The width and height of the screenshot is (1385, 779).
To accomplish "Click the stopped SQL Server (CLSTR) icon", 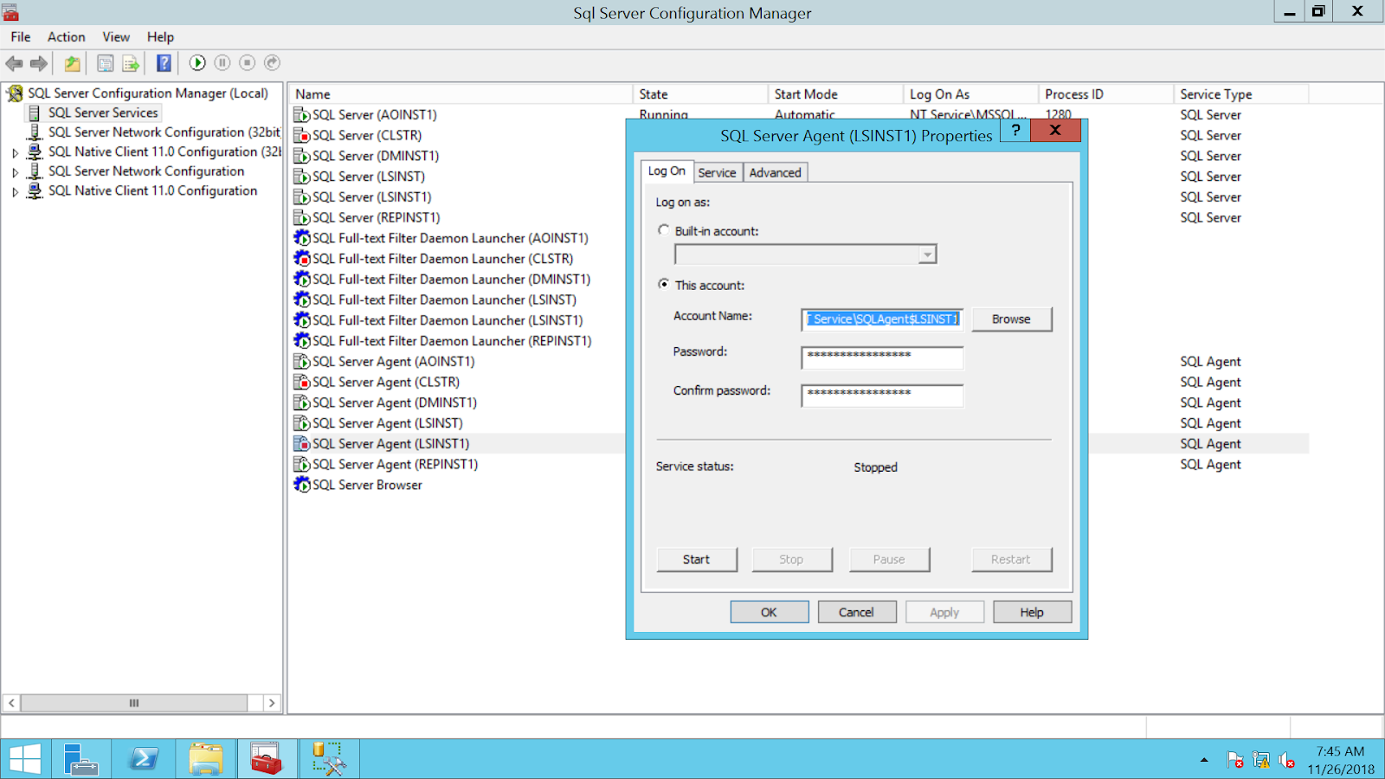I will pos(302,136).
